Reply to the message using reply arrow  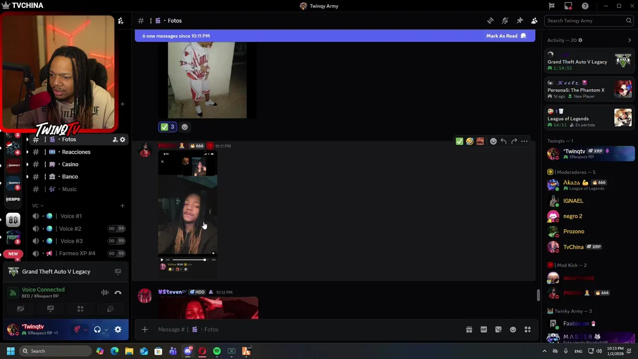pos(503,142)
